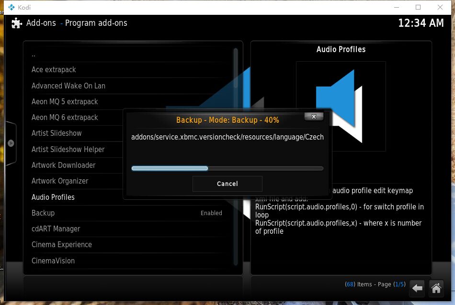Open the Backup add-on entry

click(x=43, y=213)
